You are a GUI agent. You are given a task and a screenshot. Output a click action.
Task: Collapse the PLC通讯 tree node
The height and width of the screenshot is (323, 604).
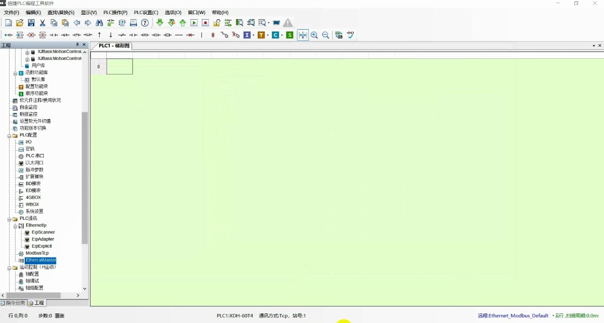[x=9, y=219]
